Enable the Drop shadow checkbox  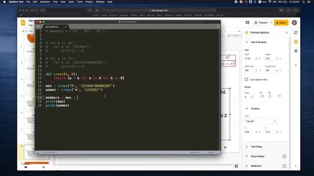pyautogui.click(x=285, y=156)
